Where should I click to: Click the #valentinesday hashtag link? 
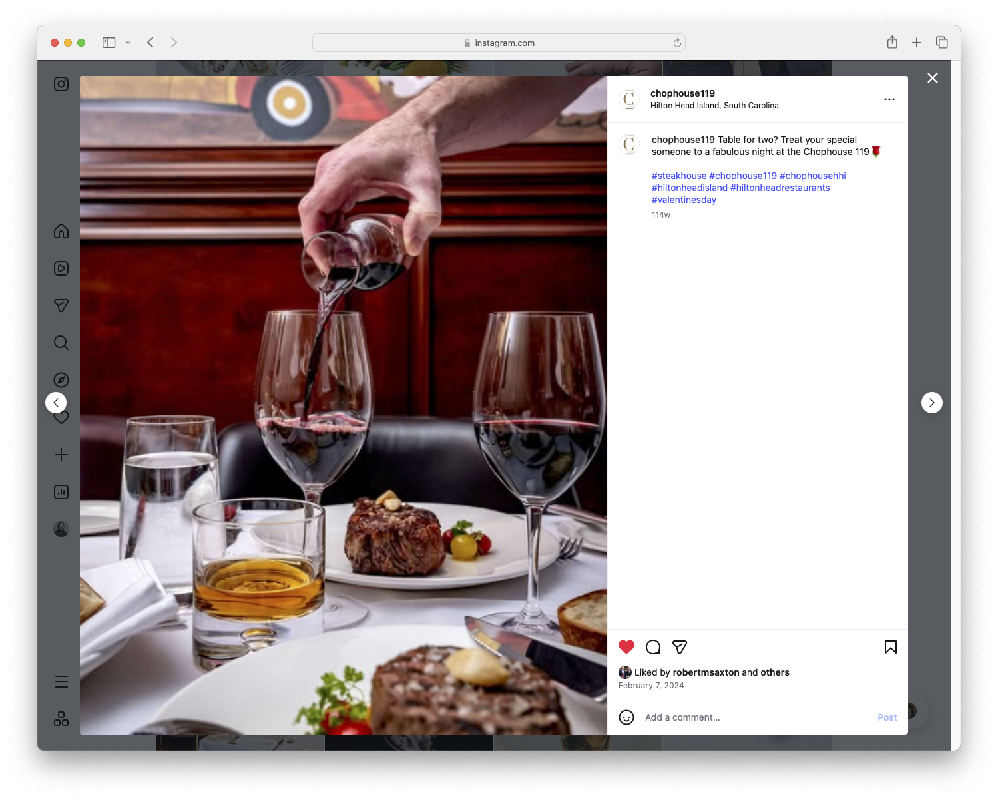684,199
